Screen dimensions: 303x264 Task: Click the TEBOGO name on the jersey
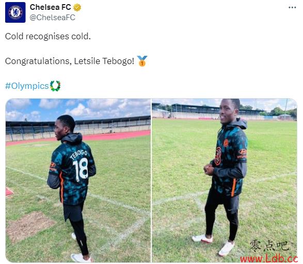point(78,154)
